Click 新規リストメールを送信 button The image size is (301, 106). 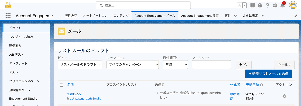268,74
